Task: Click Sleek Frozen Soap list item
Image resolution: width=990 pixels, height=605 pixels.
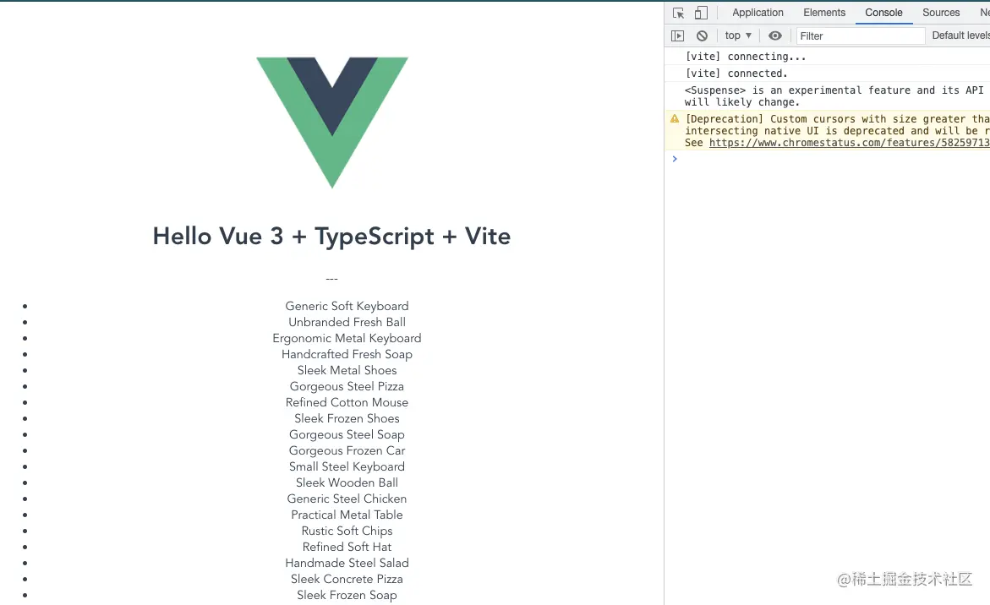Action: [347, 595]
